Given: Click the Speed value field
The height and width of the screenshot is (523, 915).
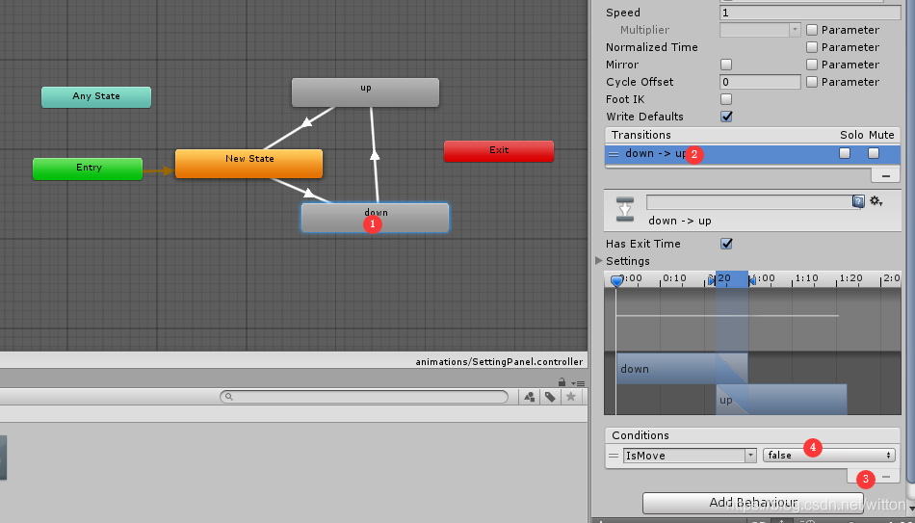Looking at the screenshot, I should [x=810, y=13].
